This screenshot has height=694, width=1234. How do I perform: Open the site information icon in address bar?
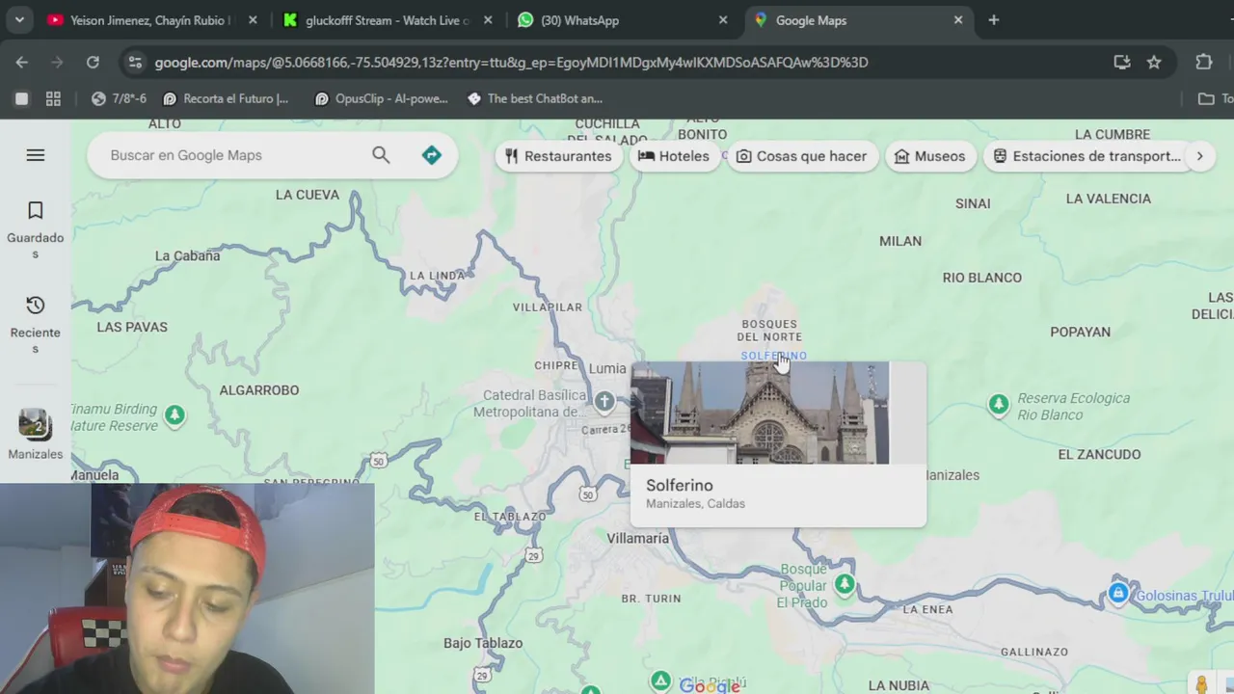[135, 62]
